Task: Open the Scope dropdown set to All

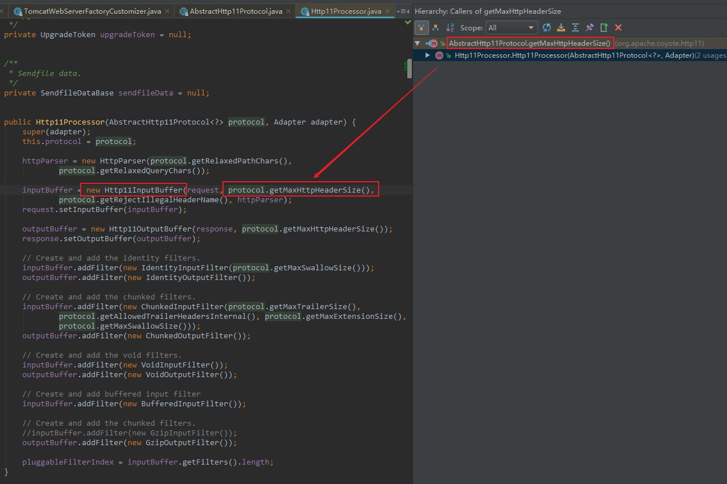Action: (x=512, y=27)
